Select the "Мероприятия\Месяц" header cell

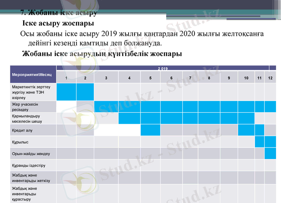click(x=32, y=75)
